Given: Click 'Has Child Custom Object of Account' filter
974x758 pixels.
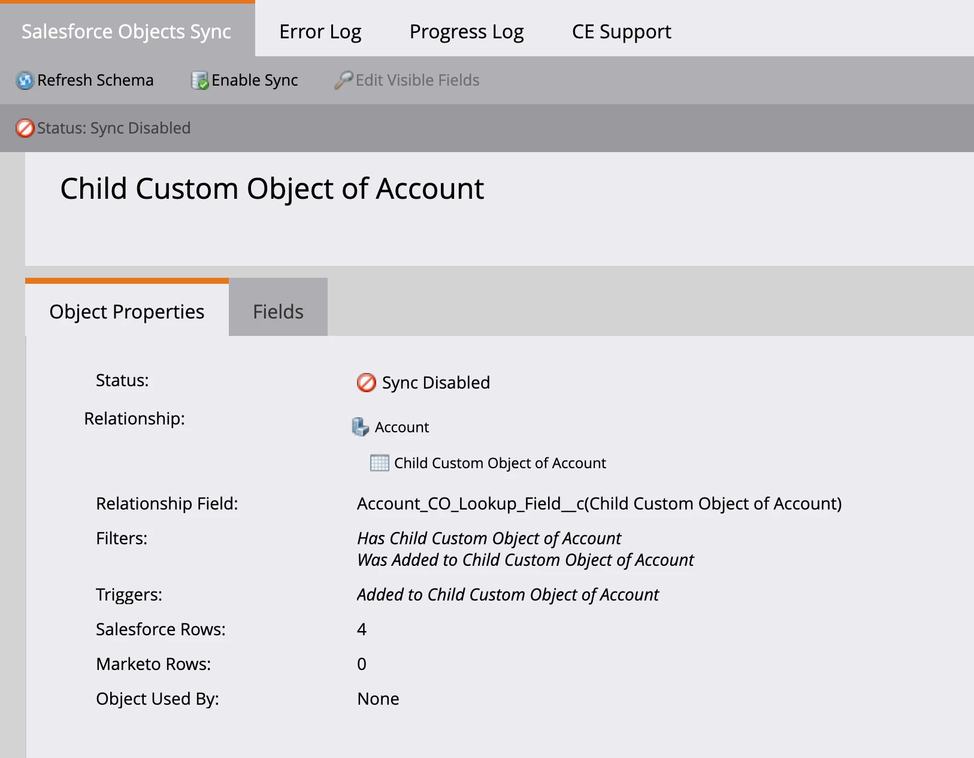Looking at the screenshot, I should click(489, 538).
